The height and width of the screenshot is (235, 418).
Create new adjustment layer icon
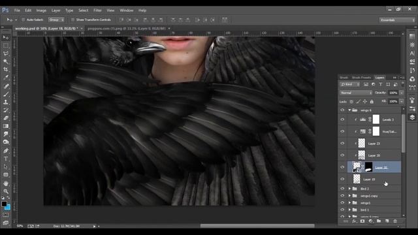tap(370, 221)
